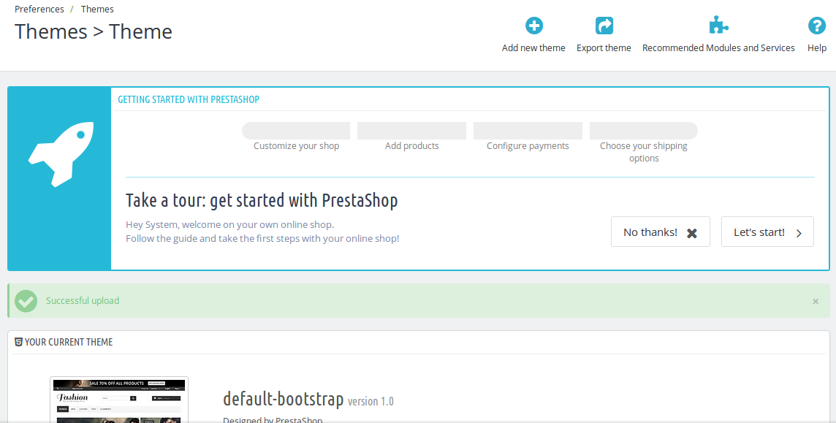
Task: Click the Export theme arrow icon
Action: (x=604, y=26)
